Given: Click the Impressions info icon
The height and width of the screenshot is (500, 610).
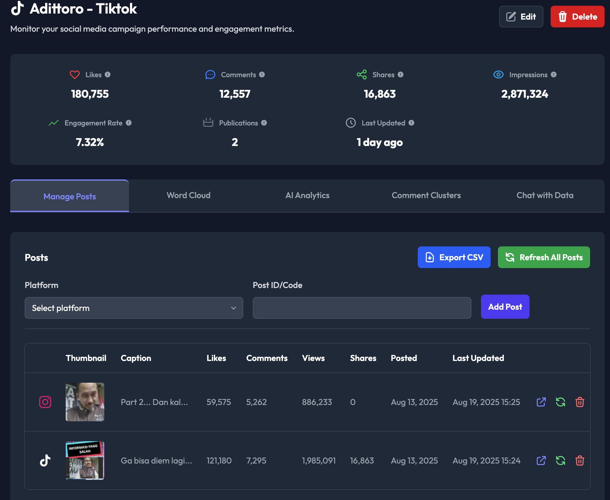Looking at the screenshot, I should pos(554,74).
